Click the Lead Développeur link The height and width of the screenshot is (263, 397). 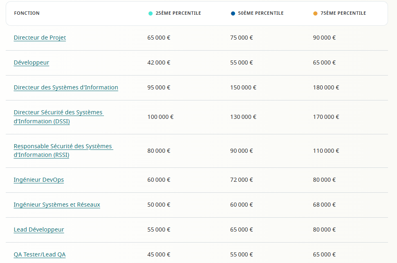pyautogui.click(x=39, y=230)
